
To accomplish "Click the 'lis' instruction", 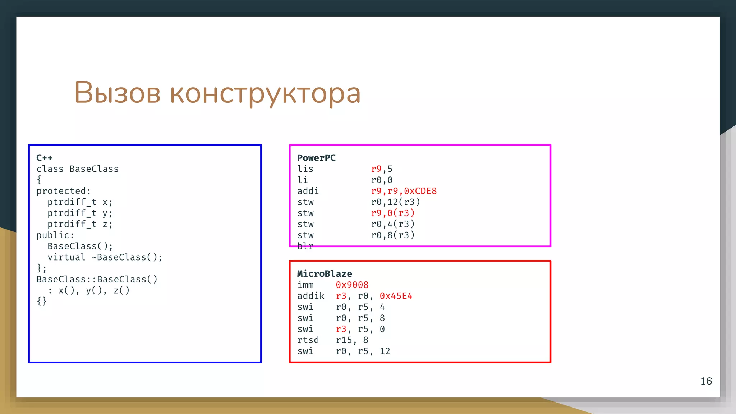I will [x=305, y=169].
